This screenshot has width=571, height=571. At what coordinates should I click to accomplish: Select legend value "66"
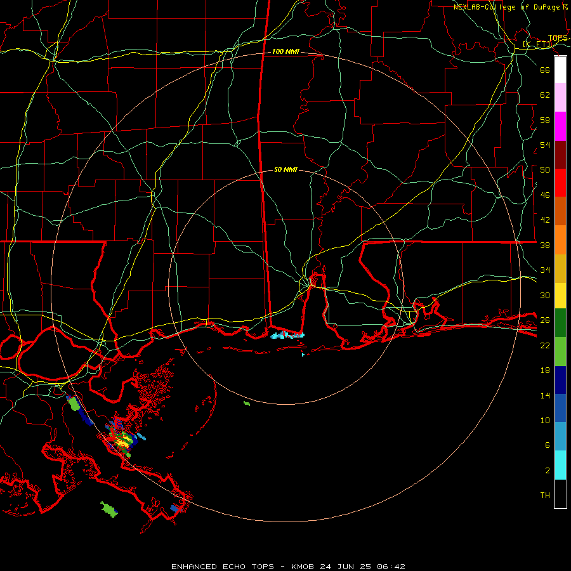545,70
